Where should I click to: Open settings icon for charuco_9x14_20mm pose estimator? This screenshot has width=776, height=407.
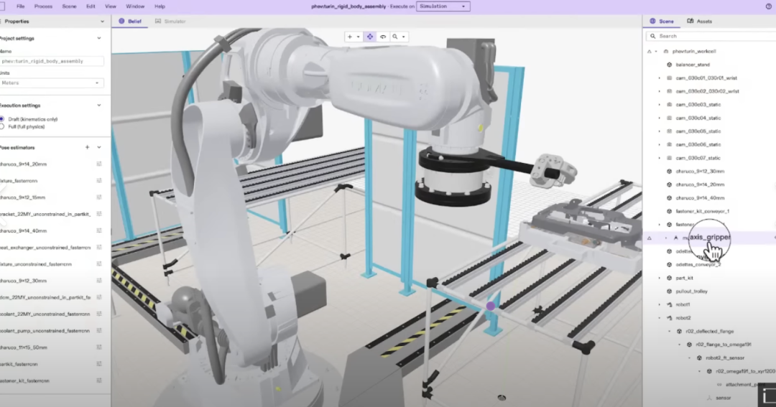pyautogui.click(x=99, y=164)
